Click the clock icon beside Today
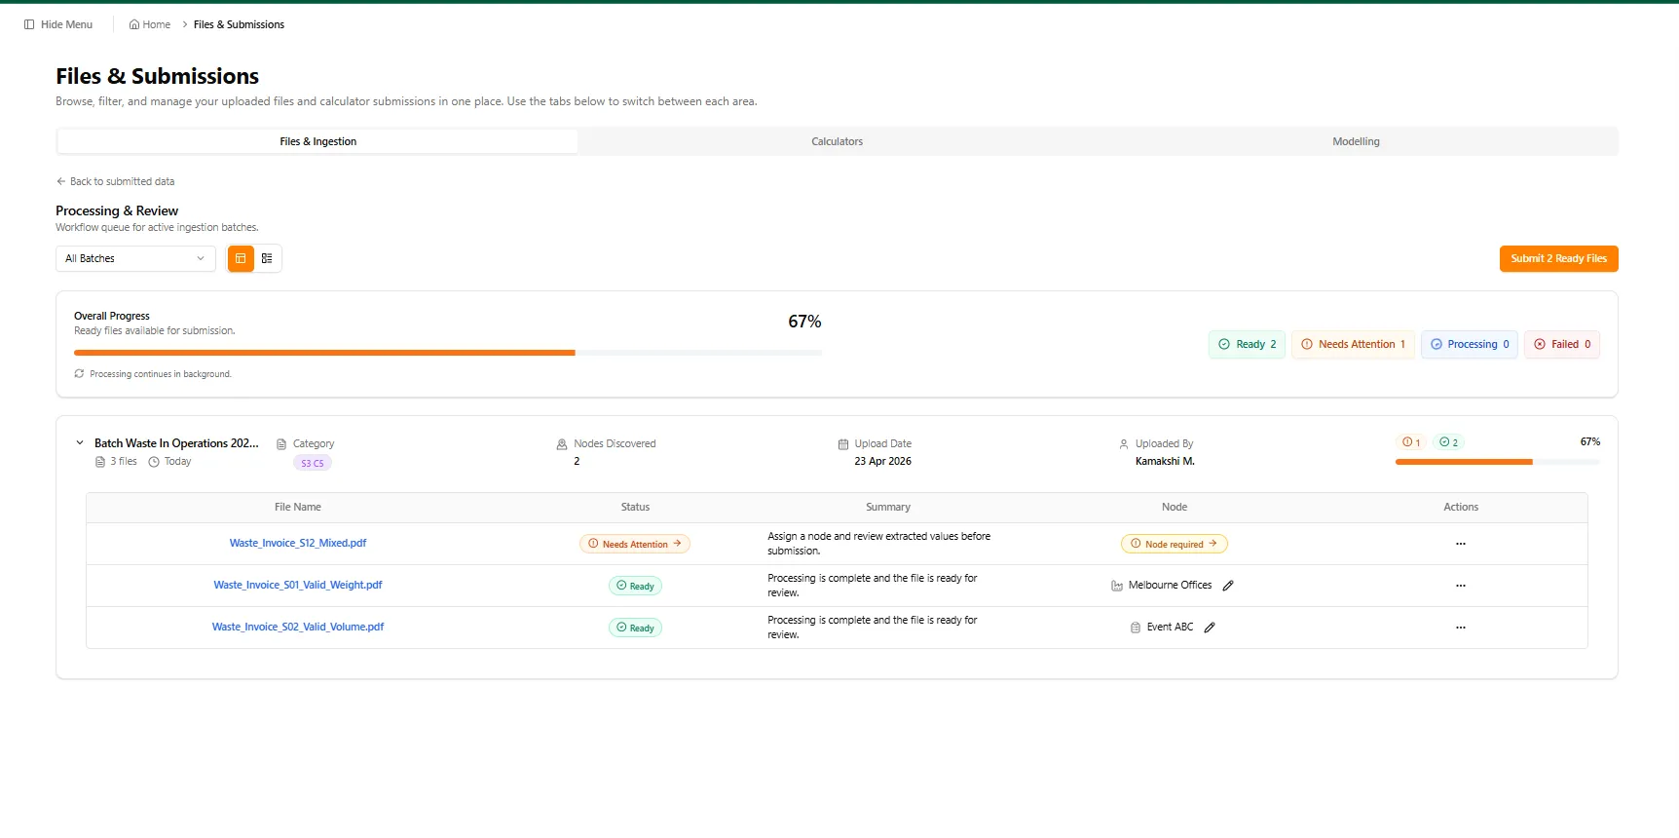Viewport: 1679px width, 838px height. click(x=154, y=462)
